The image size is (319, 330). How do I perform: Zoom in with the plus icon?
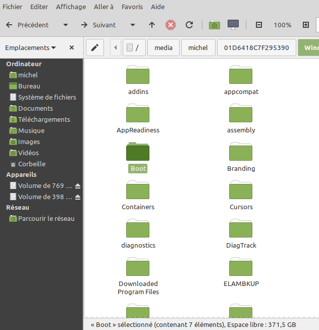pyautogui.click(x=306, y=25)
